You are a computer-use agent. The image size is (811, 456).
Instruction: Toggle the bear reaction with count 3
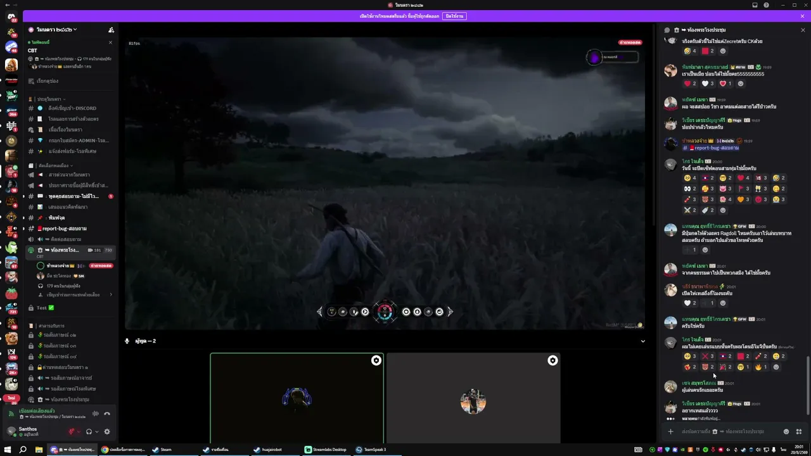click(708, 199)
